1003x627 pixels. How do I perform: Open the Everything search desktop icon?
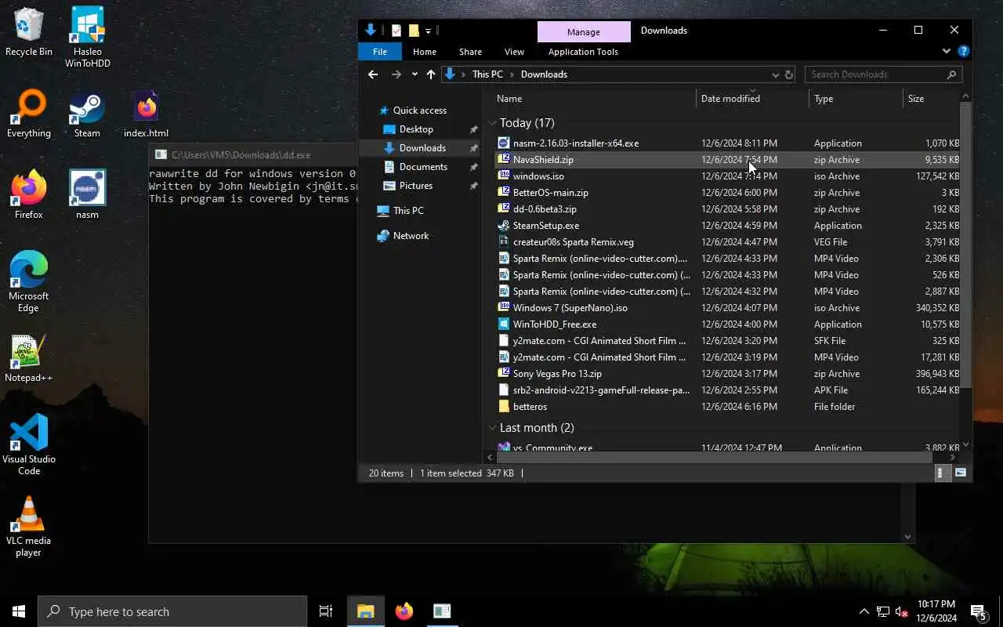(x=29, y=114)
